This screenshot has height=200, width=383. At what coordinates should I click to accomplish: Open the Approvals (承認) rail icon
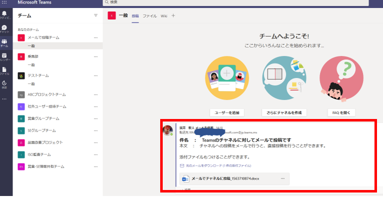[5, 84]
